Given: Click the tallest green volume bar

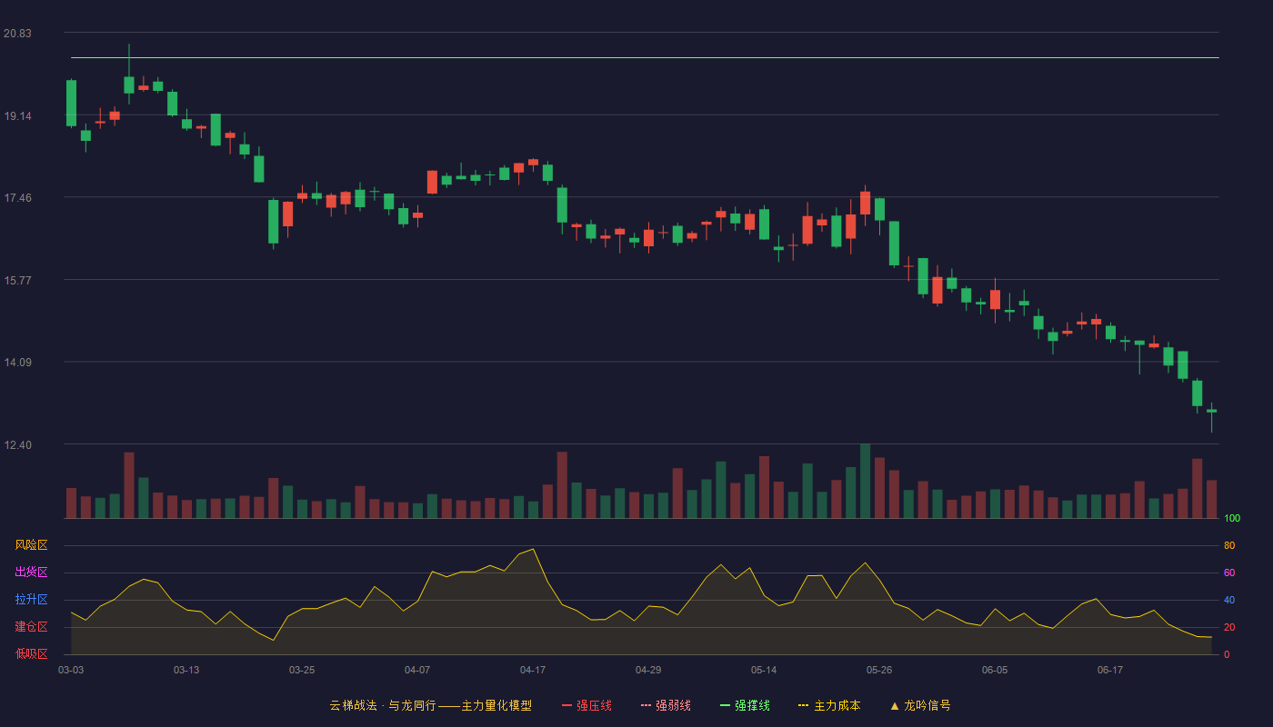Looking at the screenshot, I should (865, 481).
